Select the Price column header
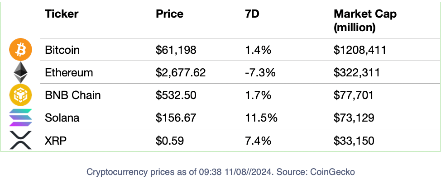 pos(170,14)
